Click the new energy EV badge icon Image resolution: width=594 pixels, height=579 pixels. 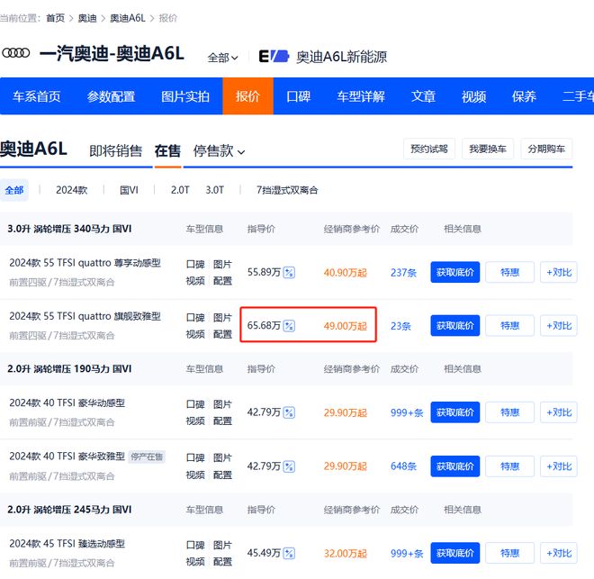tap(274, 56)
